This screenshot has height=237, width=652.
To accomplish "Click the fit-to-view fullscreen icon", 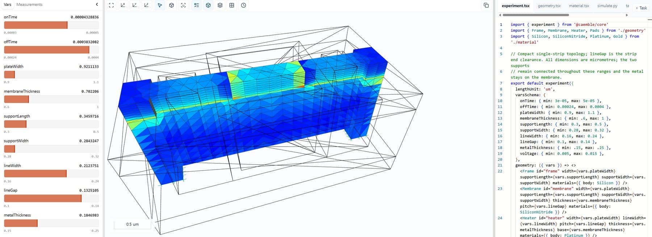I will click(x=111, y=5).
